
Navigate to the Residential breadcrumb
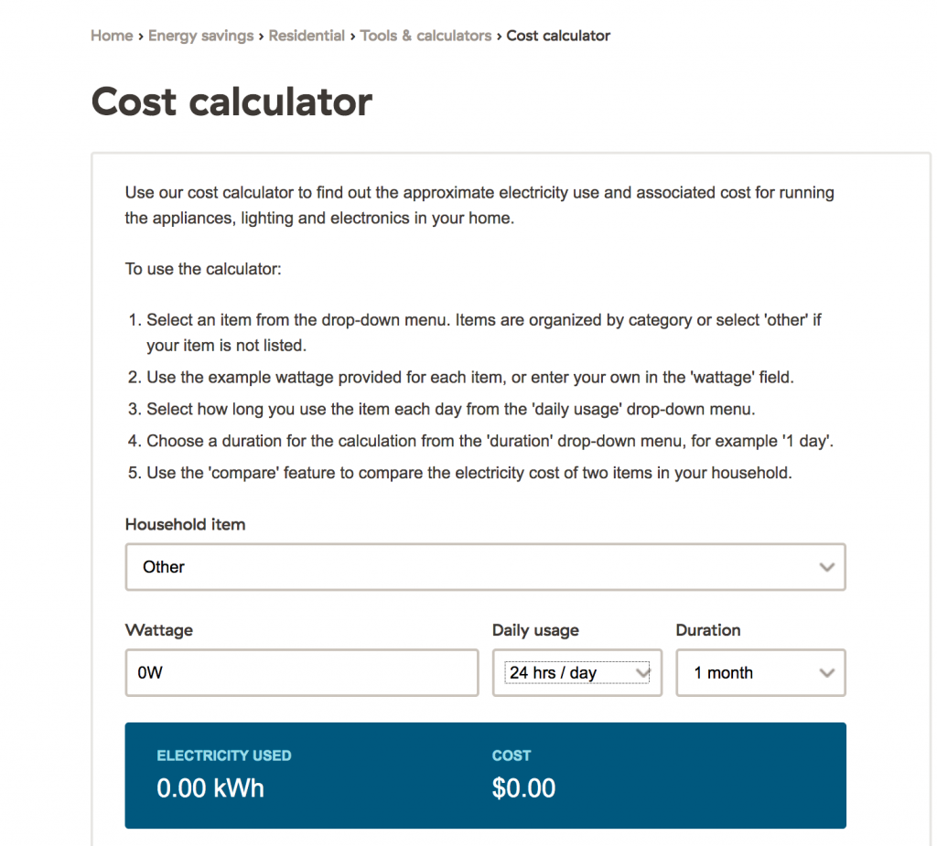pos(307,36)
